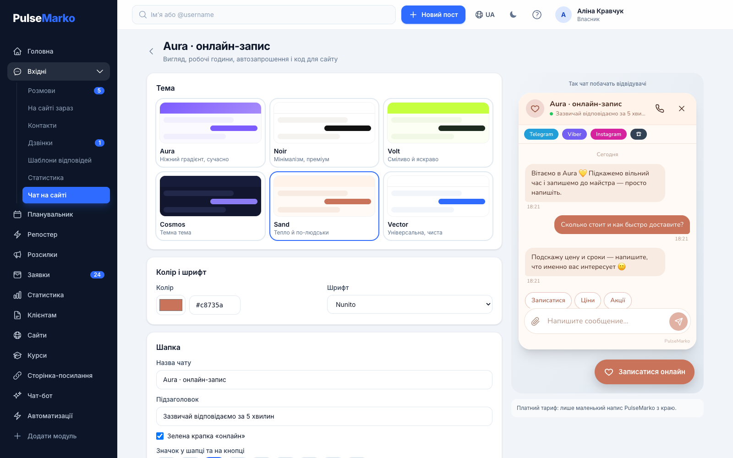The image size is (733, 458).
Task: Toggle Зелена крапка «онлайн» checkbox
Action: [160, 436]
